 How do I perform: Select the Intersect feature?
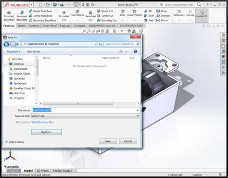pos(164,16)
